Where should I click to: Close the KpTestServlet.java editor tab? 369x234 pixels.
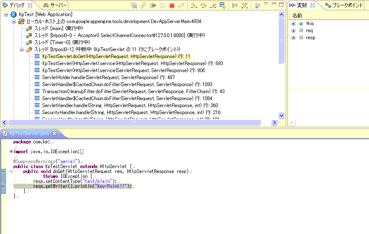point(54,133)
